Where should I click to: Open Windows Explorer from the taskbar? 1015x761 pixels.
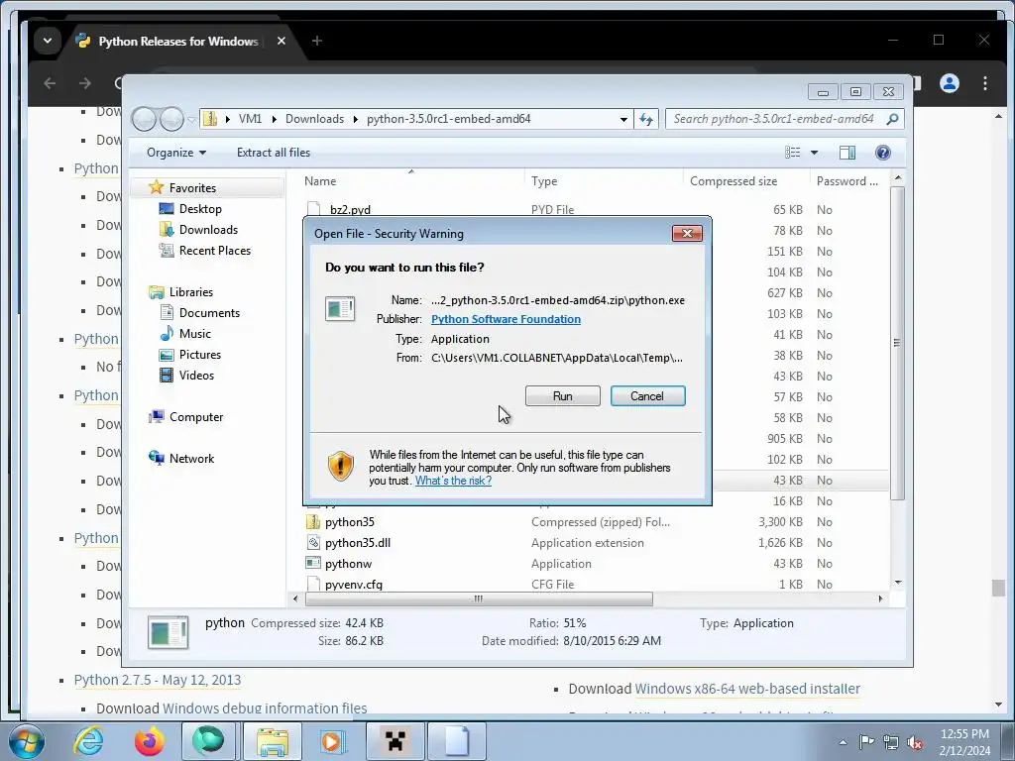(x=273, y=741)
